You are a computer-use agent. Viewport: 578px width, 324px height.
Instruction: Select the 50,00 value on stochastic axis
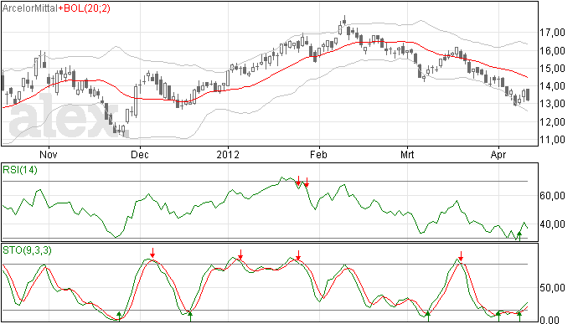click(x=552, y=288)
